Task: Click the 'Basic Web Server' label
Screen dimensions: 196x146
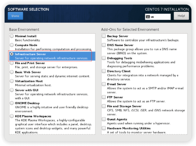Action: coord(28,72)
